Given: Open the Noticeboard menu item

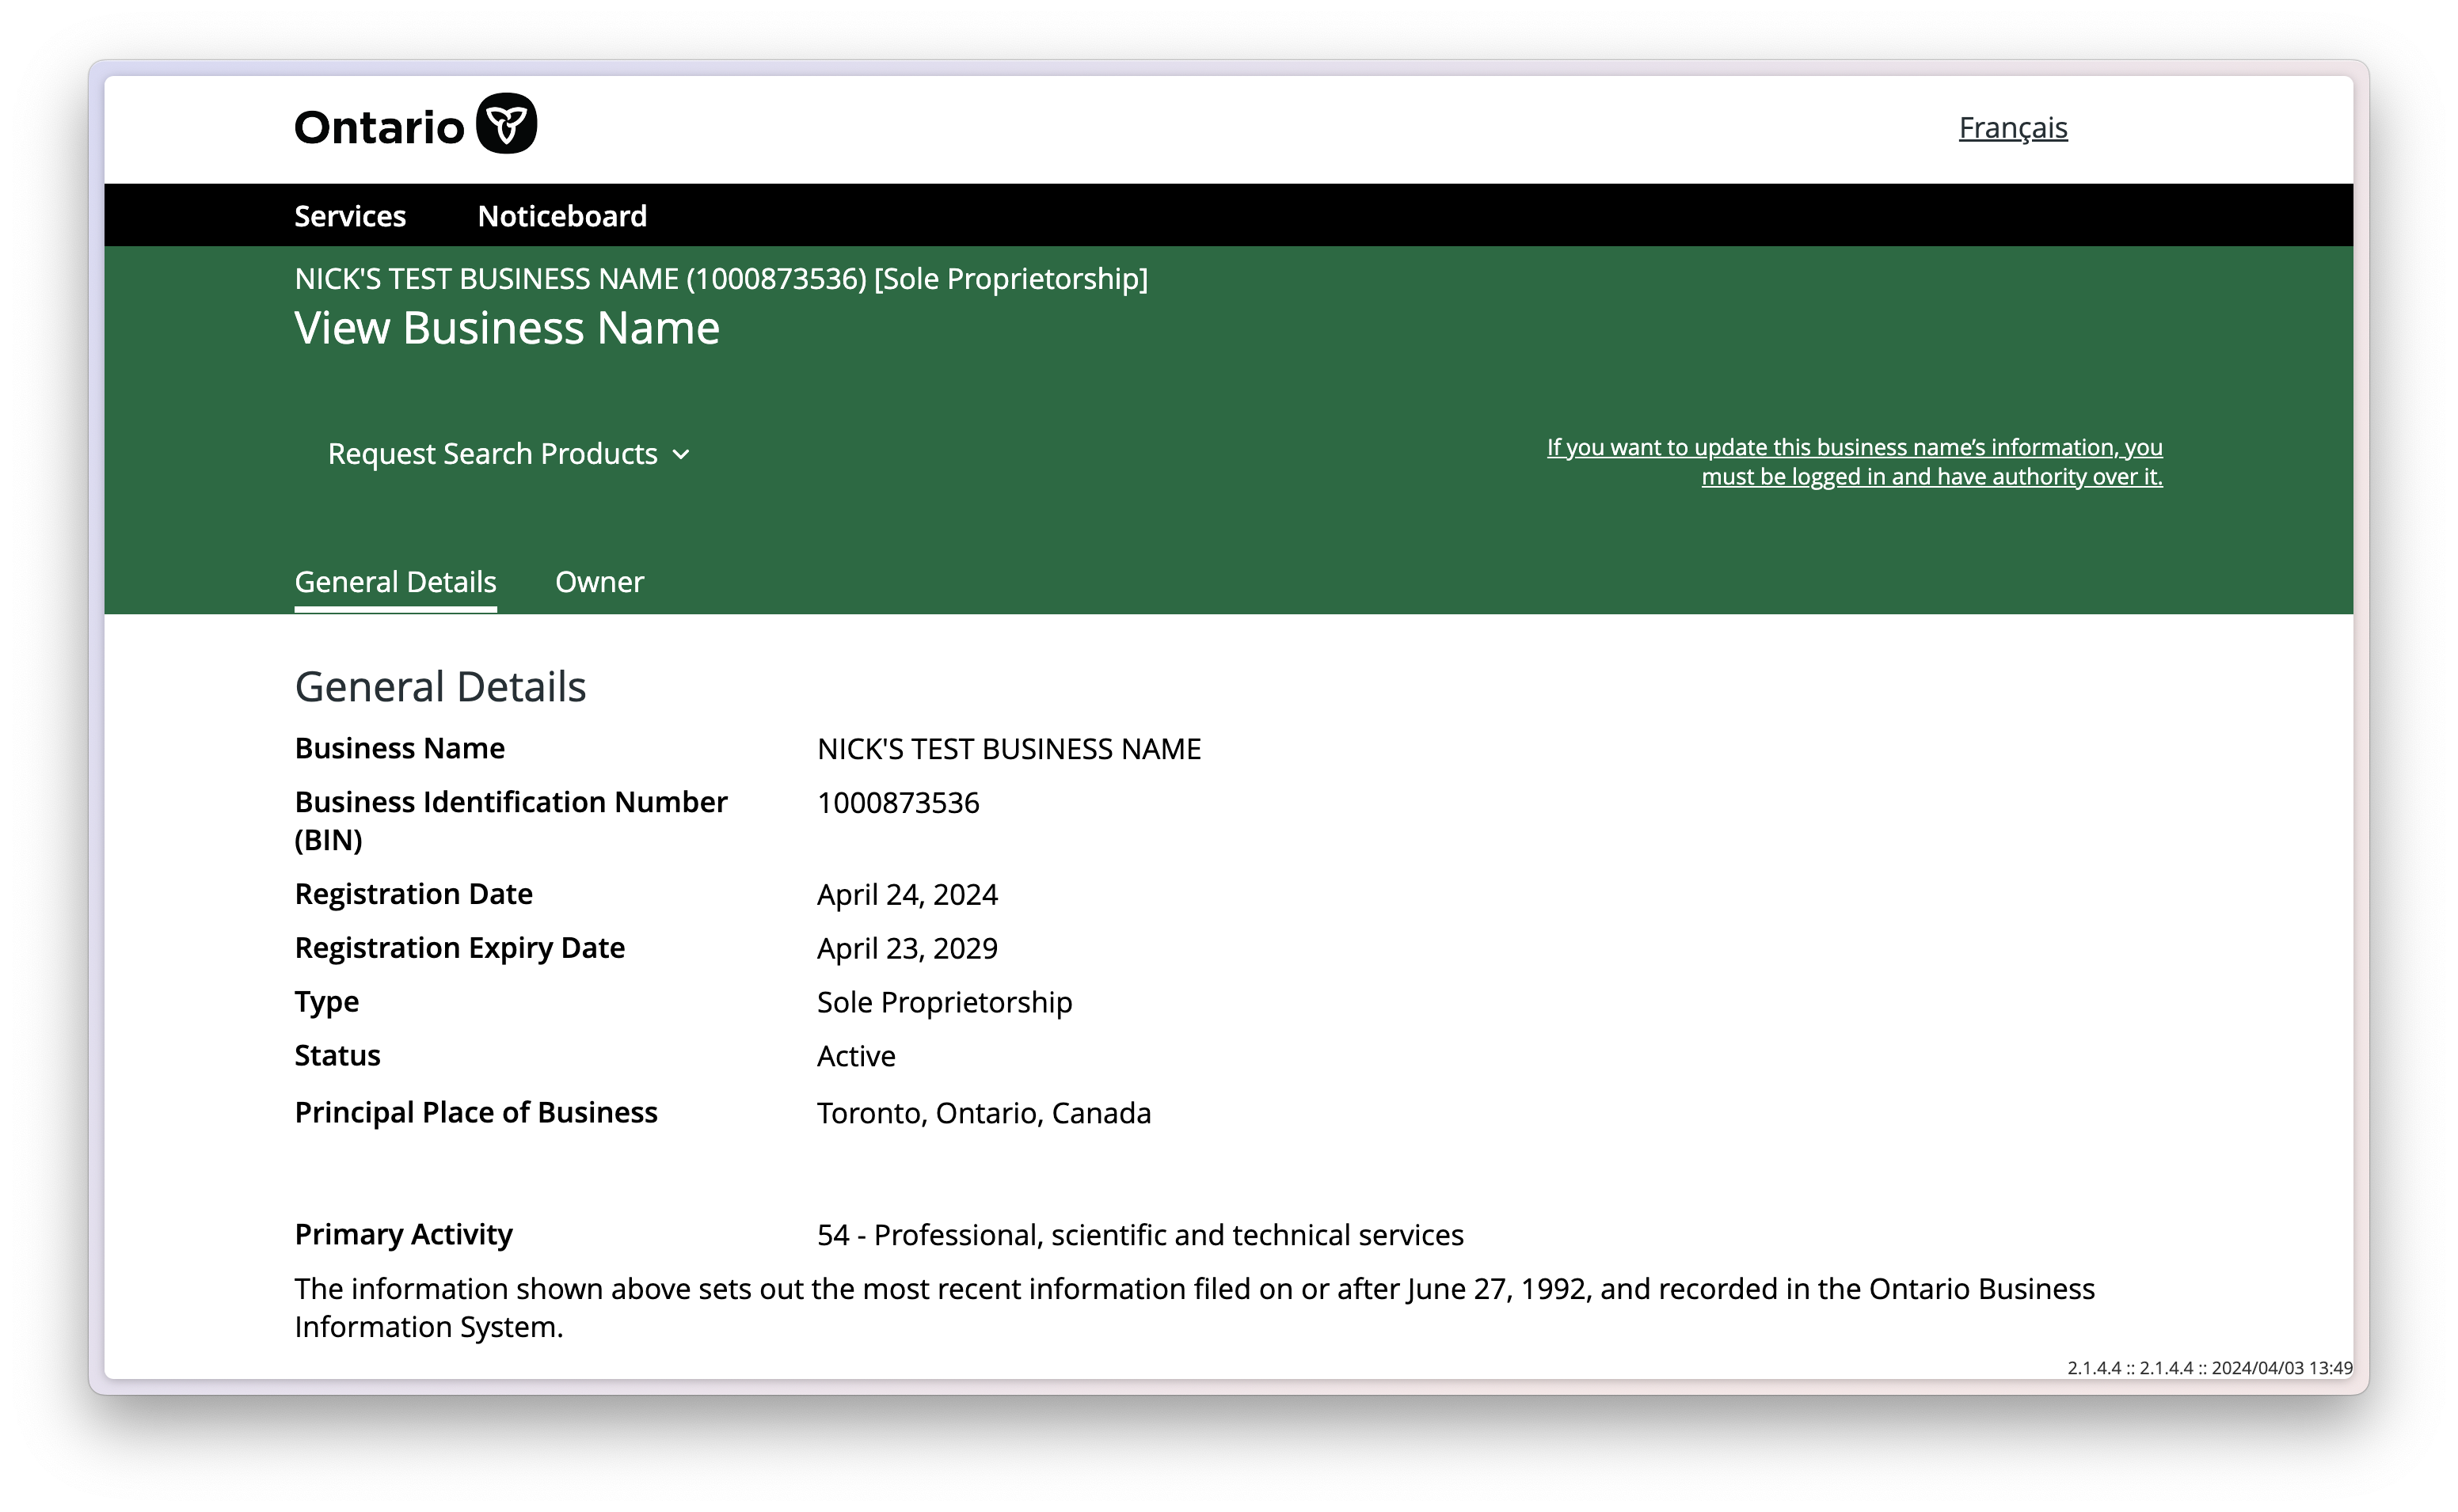Looking at the screenshot, I should coord(562,216).
